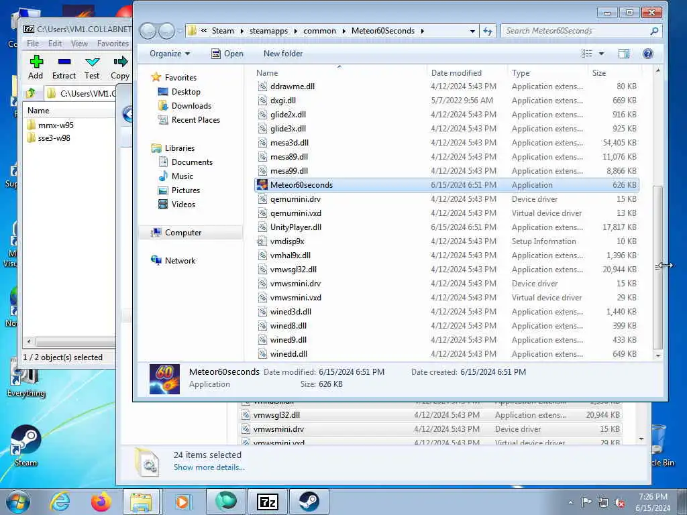
Task: Open Windows Media Player on taskbar
Action: click(182, 502)
